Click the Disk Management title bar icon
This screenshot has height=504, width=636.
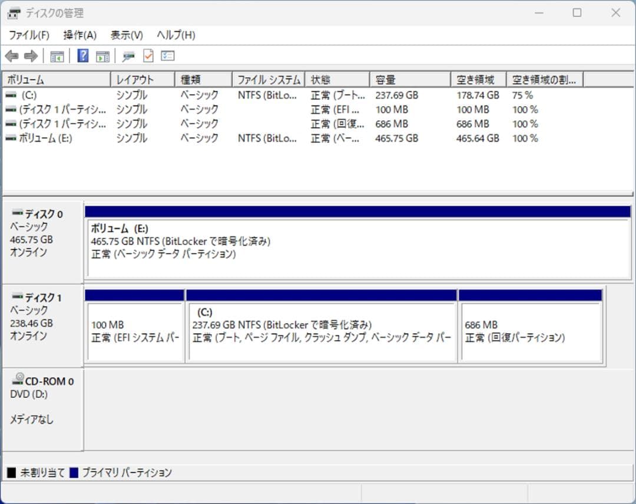tap(12, 12)
